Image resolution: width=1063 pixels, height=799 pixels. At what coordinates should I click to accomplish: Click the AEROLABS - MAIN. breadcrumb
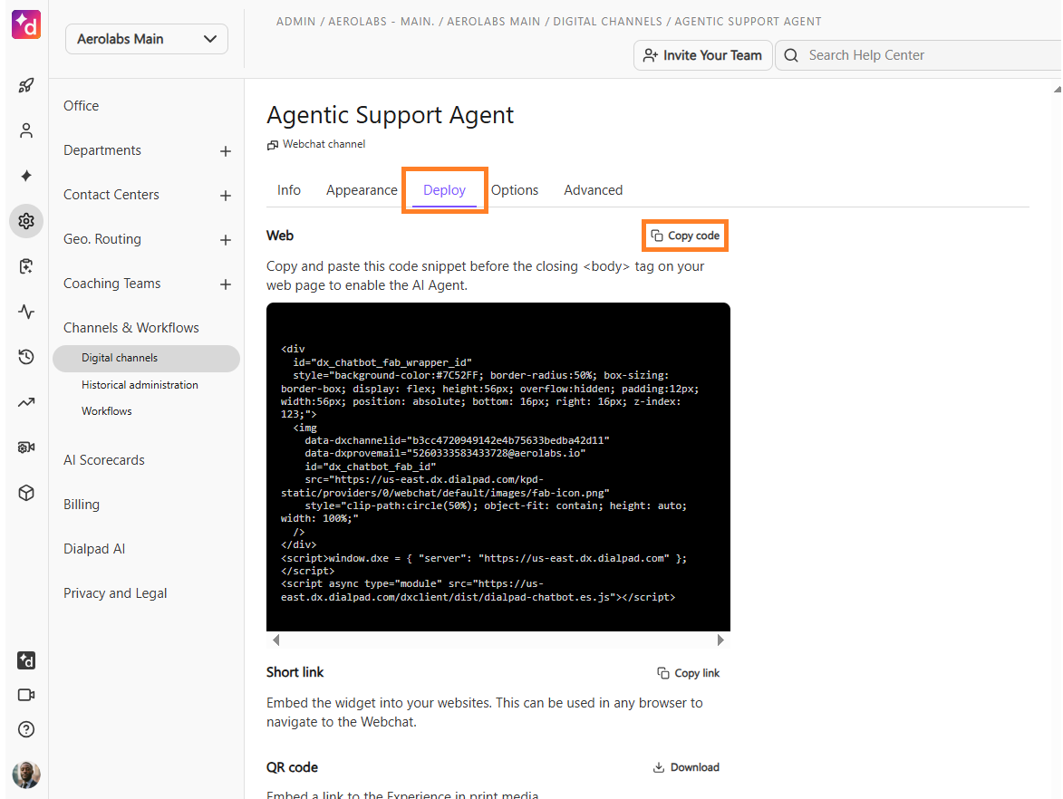(381, 22)
